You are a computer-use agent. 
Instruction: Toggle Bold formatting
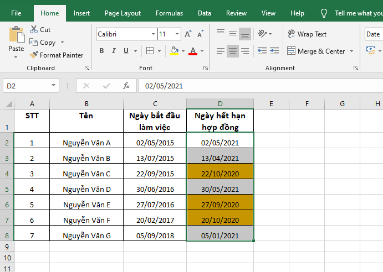[101, 51]
